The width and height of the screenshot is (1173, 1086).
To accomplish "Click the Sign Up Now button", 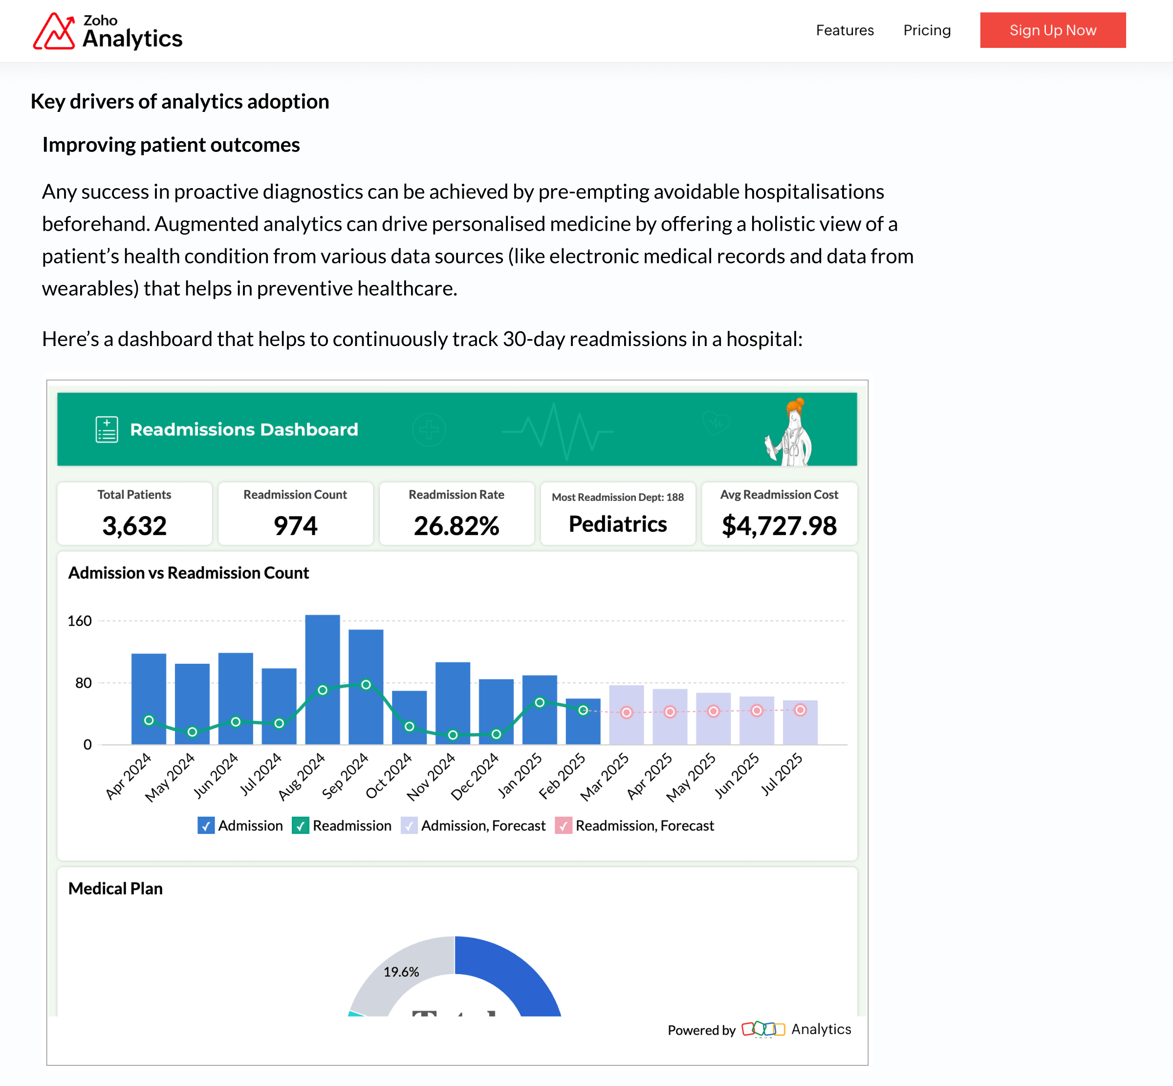I will point(1052,31).
